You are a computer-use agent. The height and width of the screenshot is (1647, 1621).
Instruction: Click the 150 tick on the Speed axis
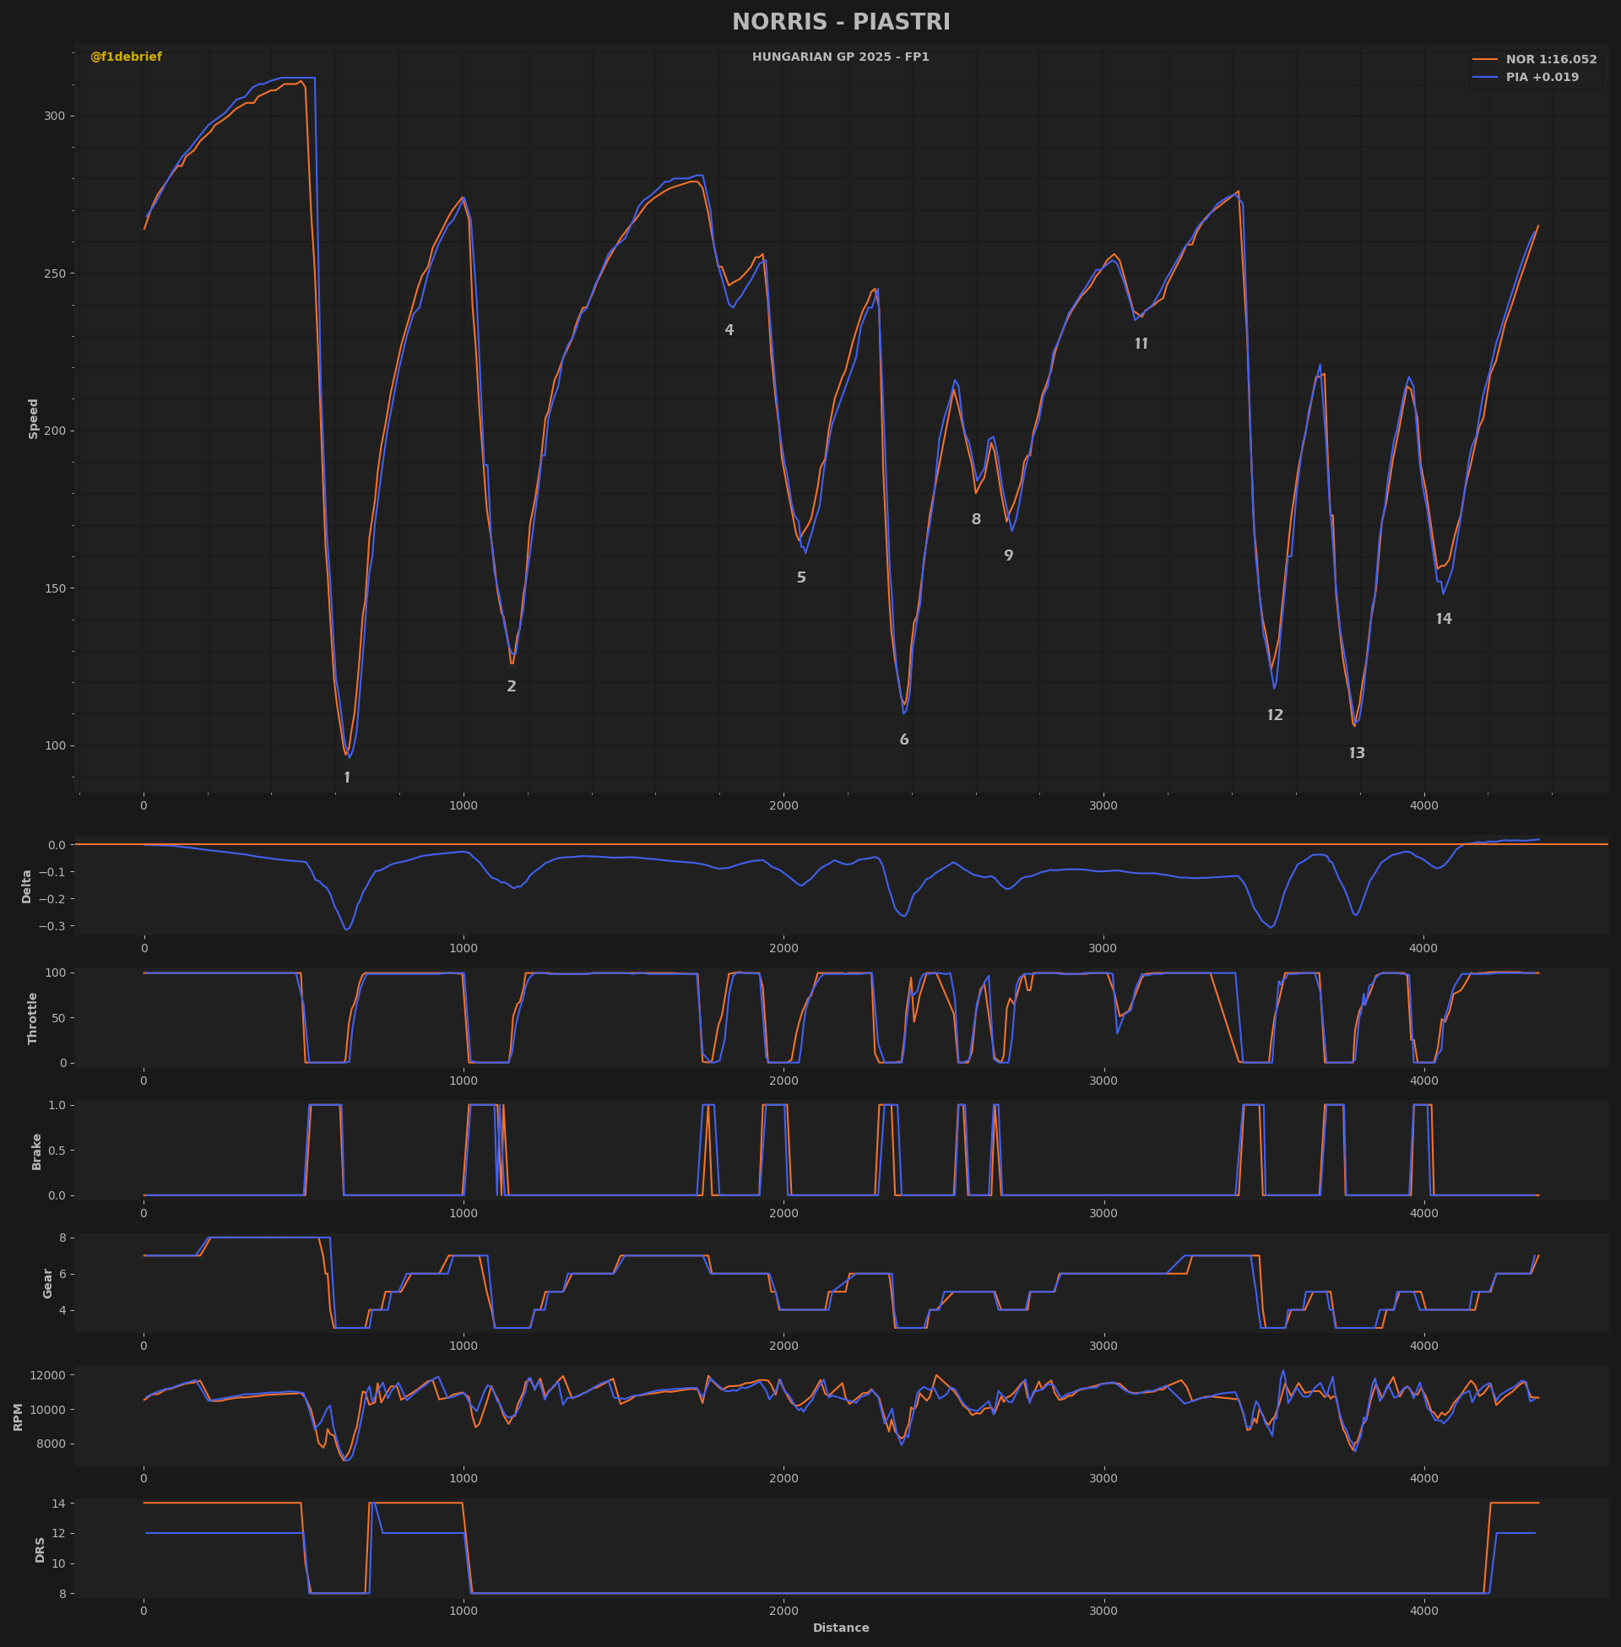coord(57,588)
